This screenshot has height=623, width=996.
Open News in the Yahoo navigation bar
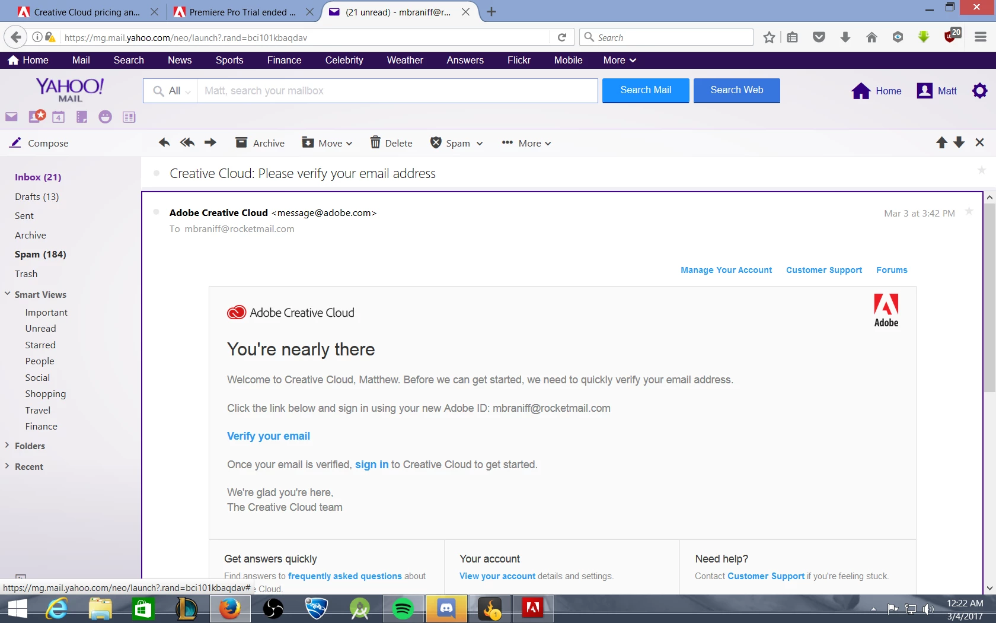[180, 60]
